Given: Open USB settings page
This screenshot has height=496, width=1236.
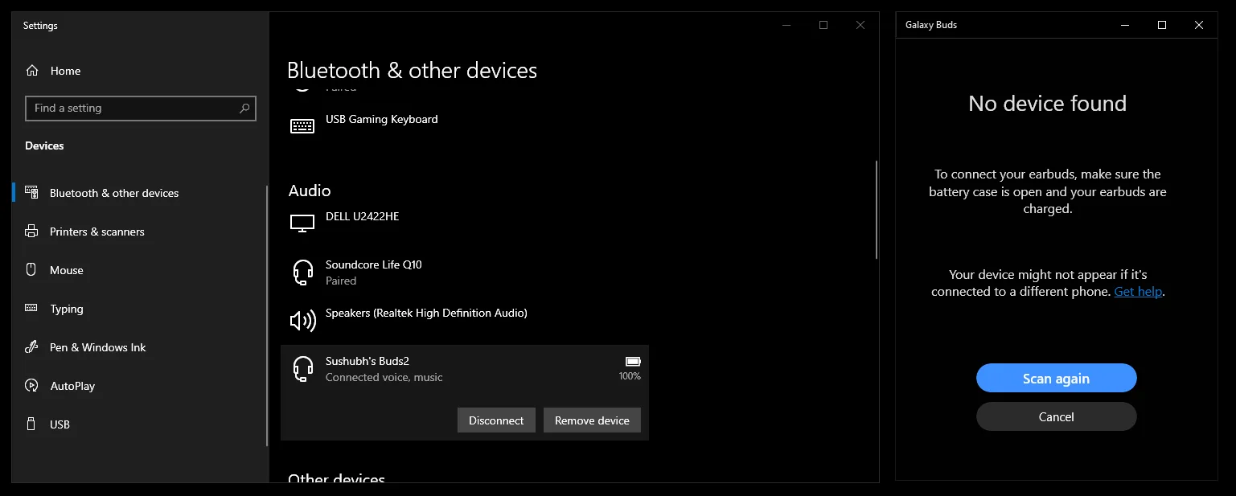Looking at the screenshot, I should [x=140, y=424].
